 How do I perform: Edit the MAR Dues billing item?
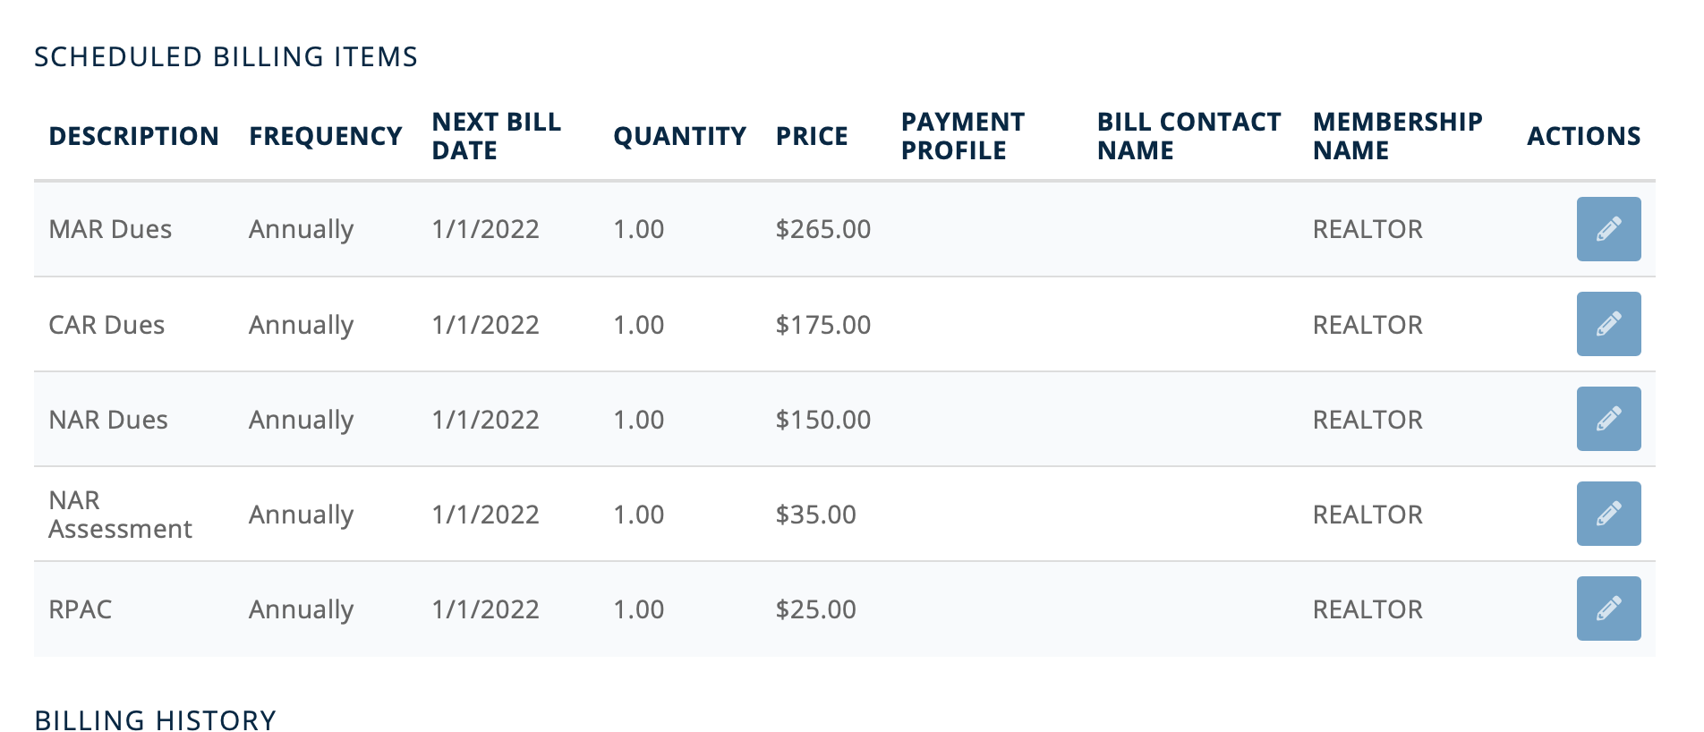[1608, 229]
